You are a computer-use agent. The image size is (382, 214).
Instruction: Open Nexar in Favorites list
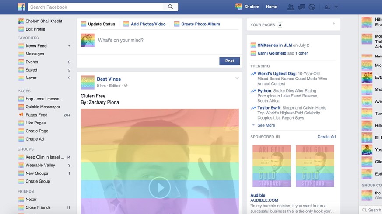pos(31,78)
